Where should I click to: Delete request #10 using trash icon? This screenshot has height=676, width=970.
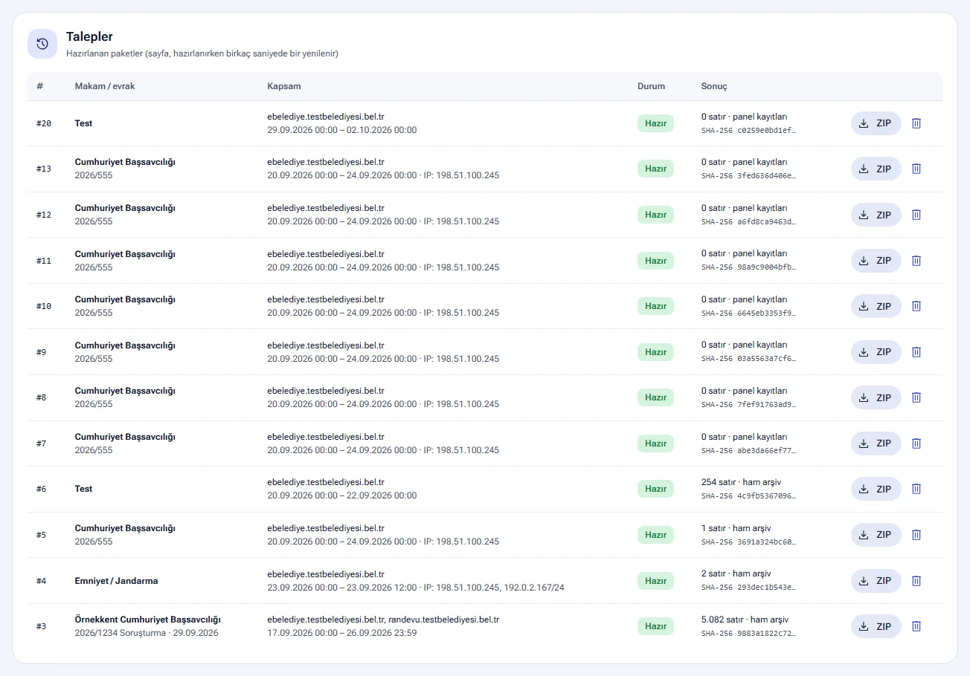pos(916,306)
